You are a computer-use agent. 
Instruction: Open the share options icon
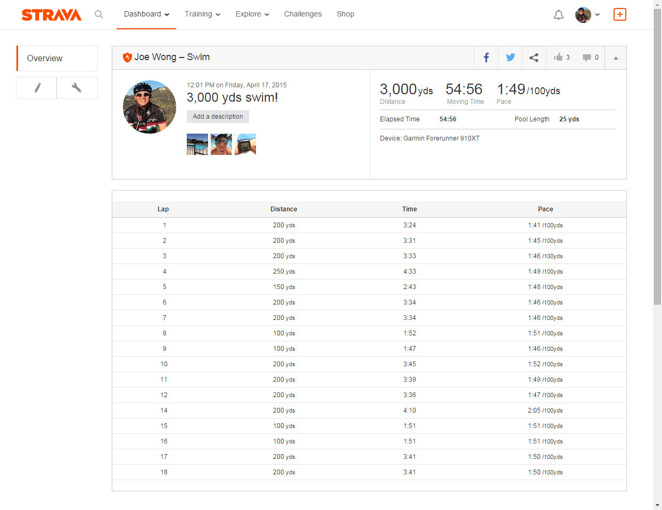click(x=534, y=57)
